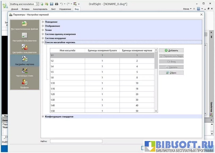
Task: Click the Добавить button
Action: point(171,50)
